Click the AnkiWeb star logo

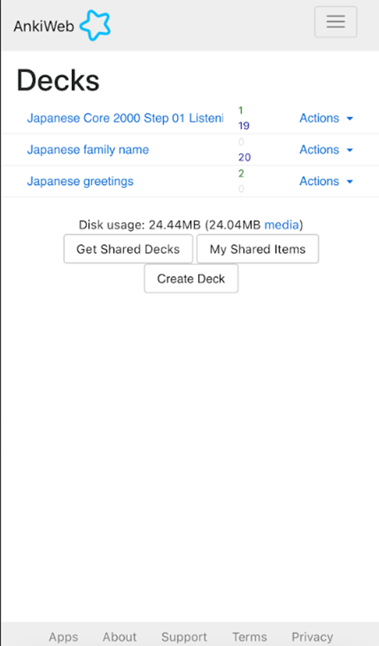[x=95, y=26]
